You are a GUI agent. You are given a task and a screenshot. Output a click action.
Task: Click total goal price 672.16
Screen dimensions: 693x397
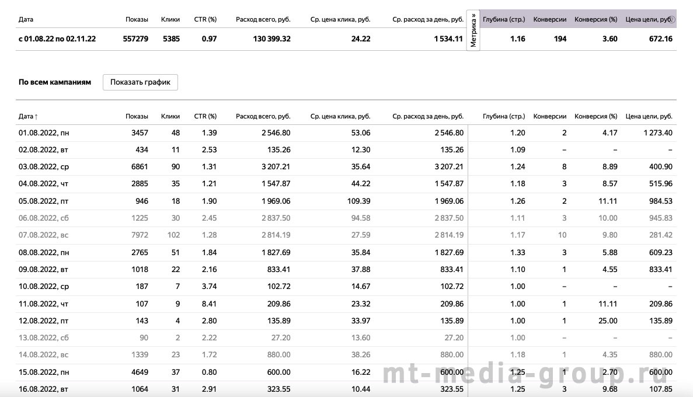661,39
